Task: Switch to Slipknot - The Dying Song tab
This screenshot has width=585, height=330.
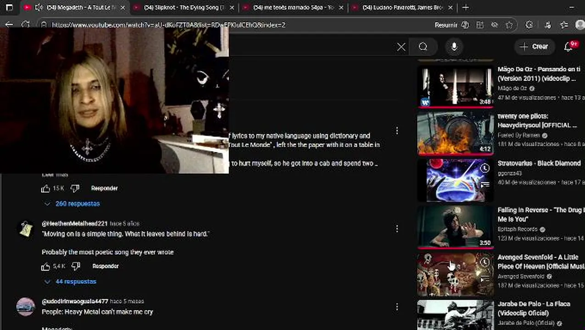Action: (x=184, y=7)
